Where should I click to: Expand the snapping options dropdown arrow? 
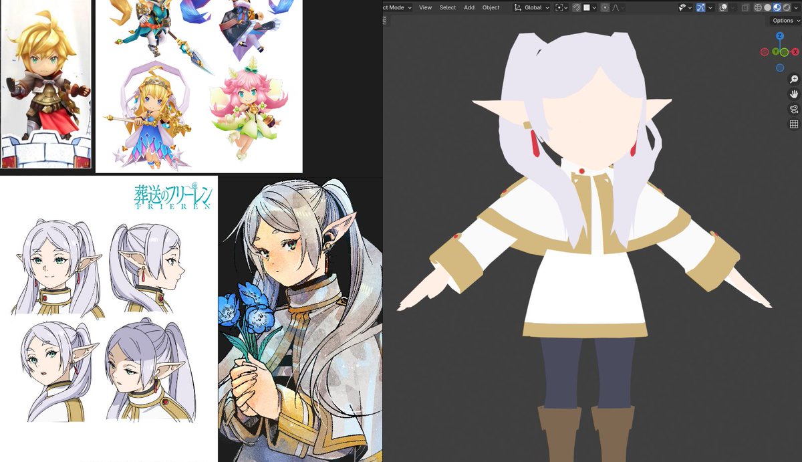coord(594,7)
